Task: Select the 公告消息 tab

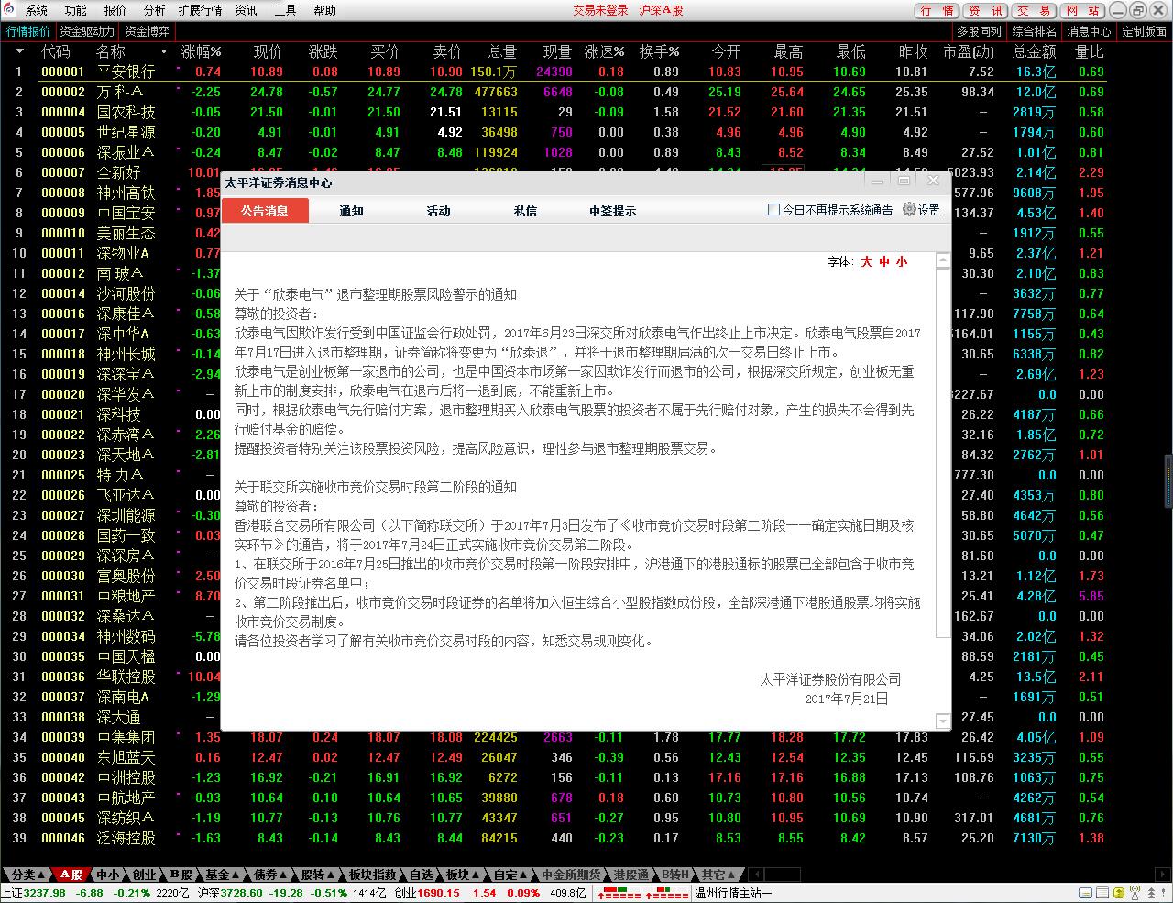Action: (x=265, y=211)
